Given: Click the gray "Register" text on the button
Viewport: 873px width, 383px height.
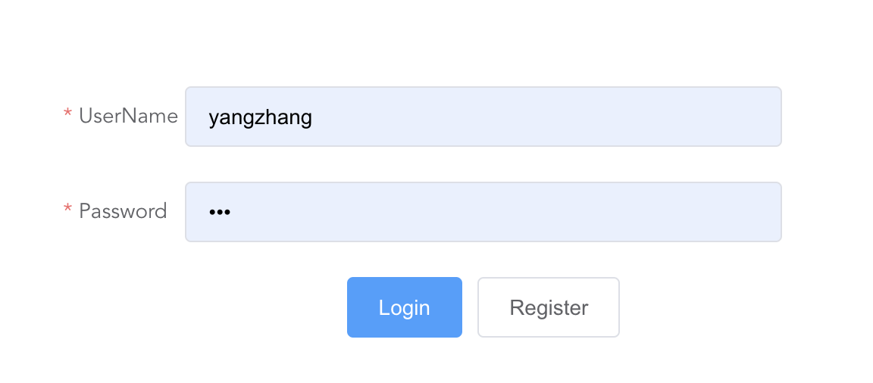Looking at the screenshot, I should [549, 308].
